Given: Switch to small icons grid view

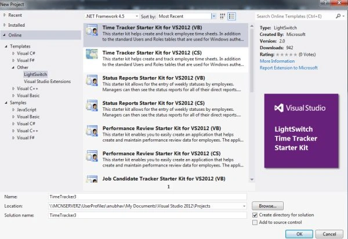Looking at the screenshot, I should pyautogui.click(x=222, y=16).
